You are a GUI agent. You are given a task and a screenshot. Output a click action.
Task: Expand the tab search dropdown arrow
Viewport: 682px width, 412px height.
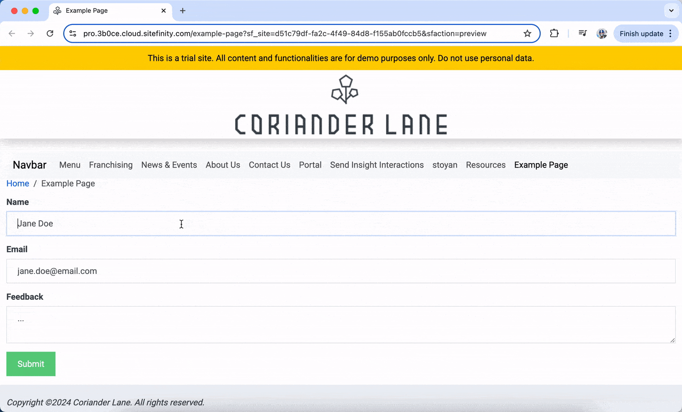coord(671,11)
